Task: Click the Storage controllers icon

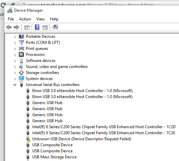Action: pos(21,73)
